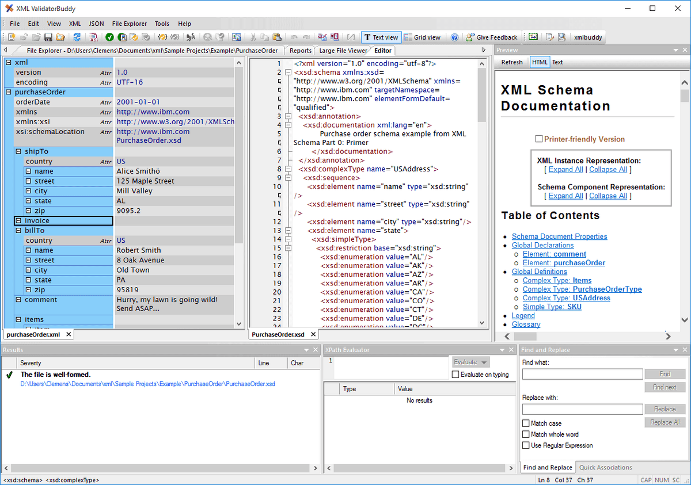Click inside the Replace with input field
Viewport: 691px width, 485px height.
[582, 409]
